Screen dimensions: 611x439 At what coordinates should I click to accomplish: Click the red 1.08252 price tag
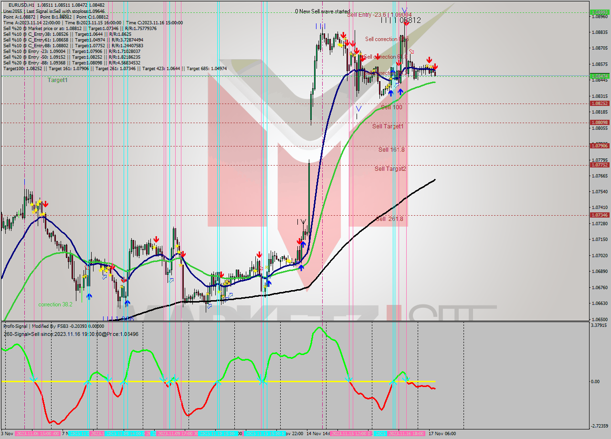[600, 103]
